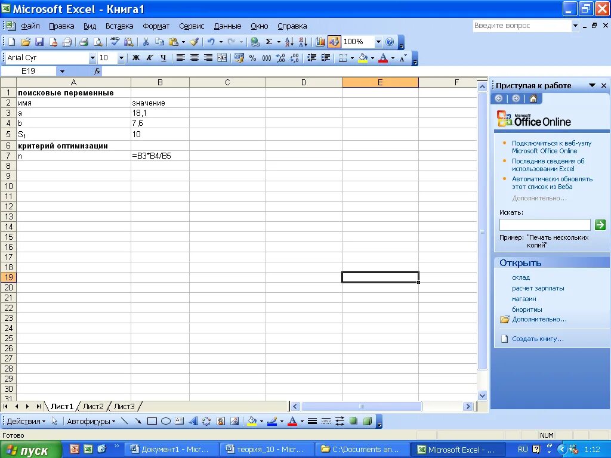Increase decimal places icon
The image size is (611, 458).
tap(280, 58)
